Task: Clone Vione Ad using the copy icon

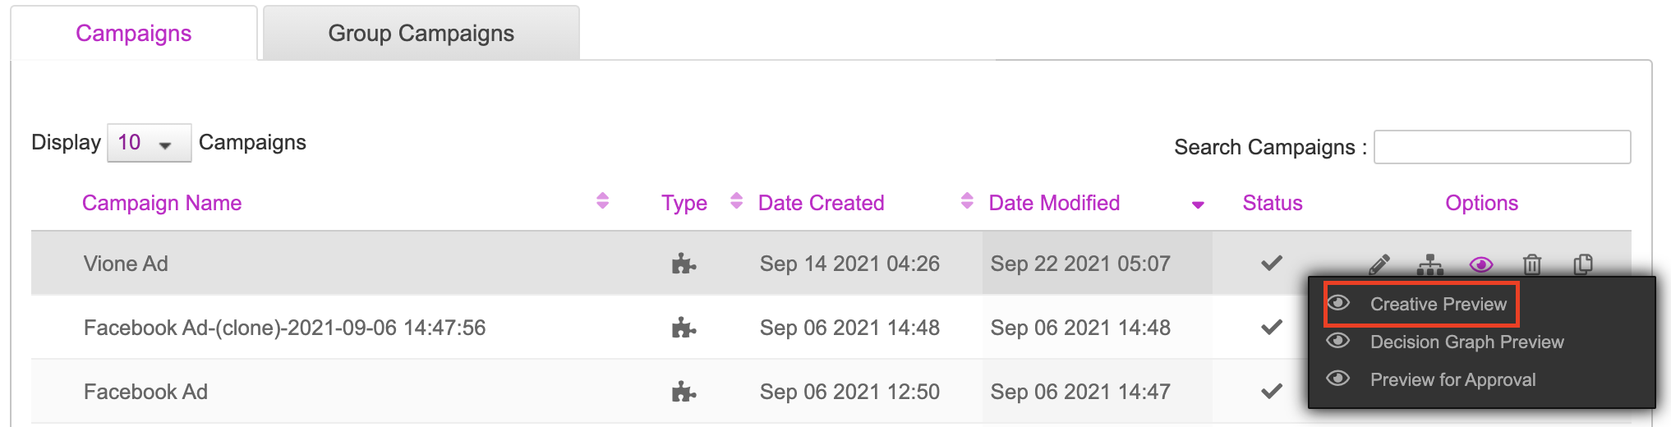Action: pyautogui.click(x=1583, y=264)
